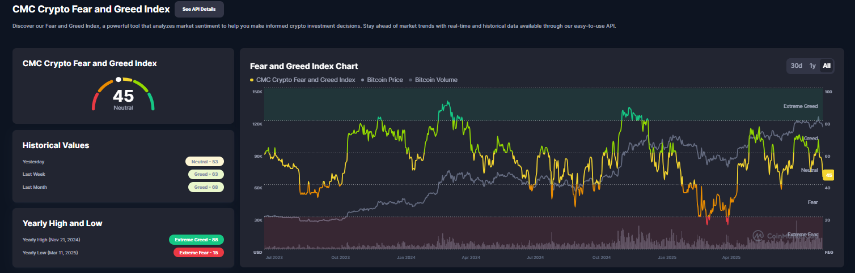Viewport: 855px width, 273px height.
Task: Click the Last Month Greed - 68 badge
Action: (x=206, y=187)
